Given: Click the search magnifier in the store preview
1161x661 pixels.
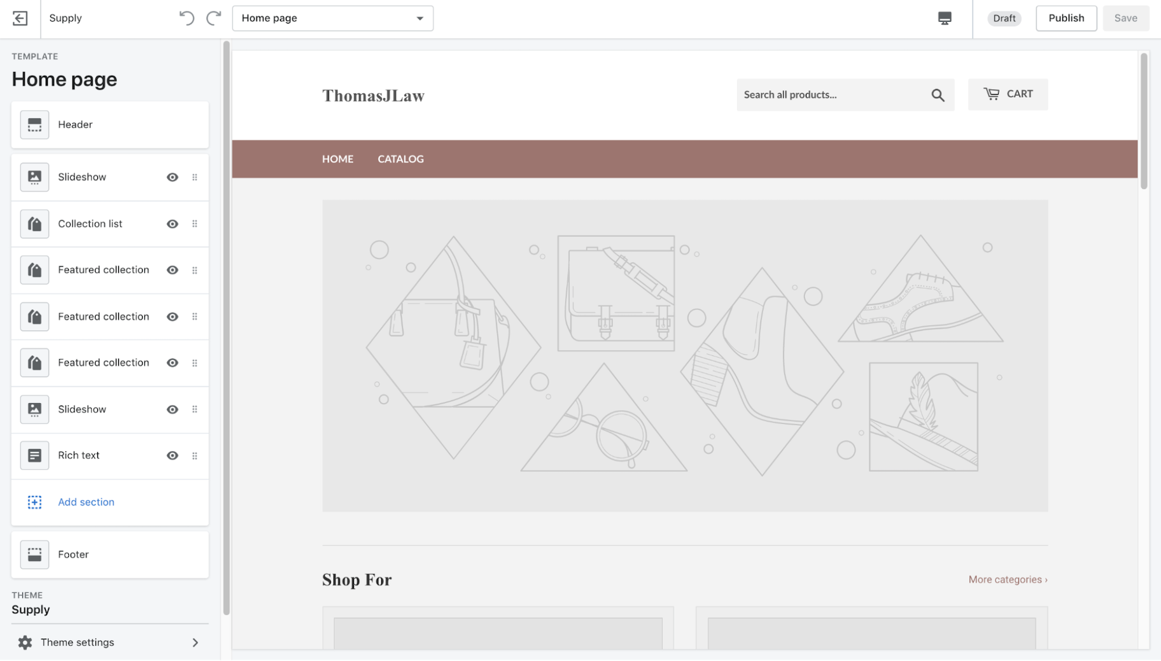Looking at the screenshot, I should [938, 94].
